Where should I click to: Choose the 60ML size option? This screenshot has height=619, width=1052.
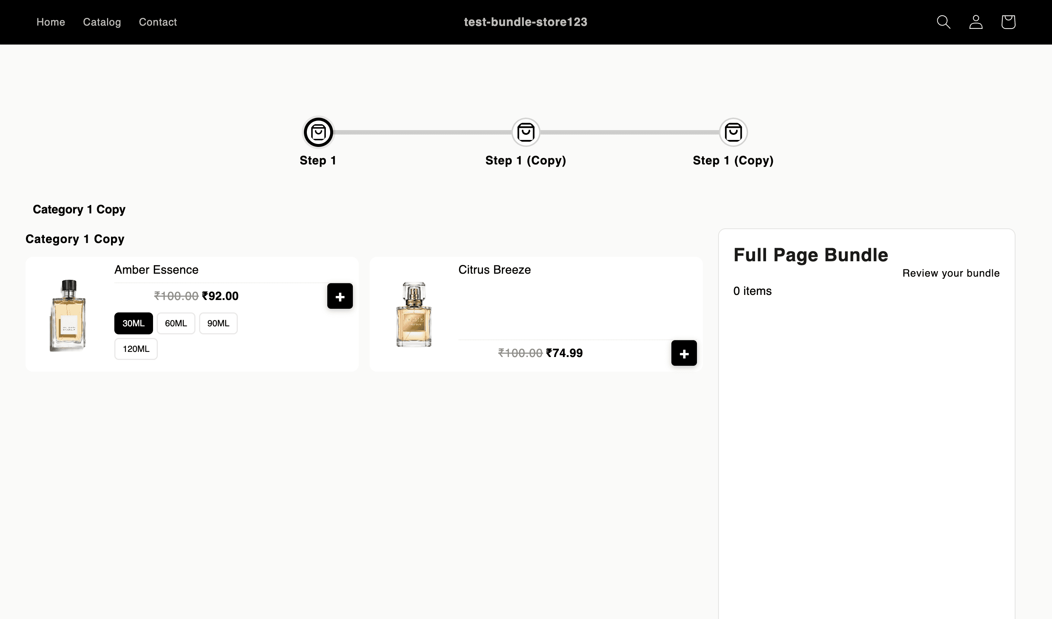pos(176,323)
